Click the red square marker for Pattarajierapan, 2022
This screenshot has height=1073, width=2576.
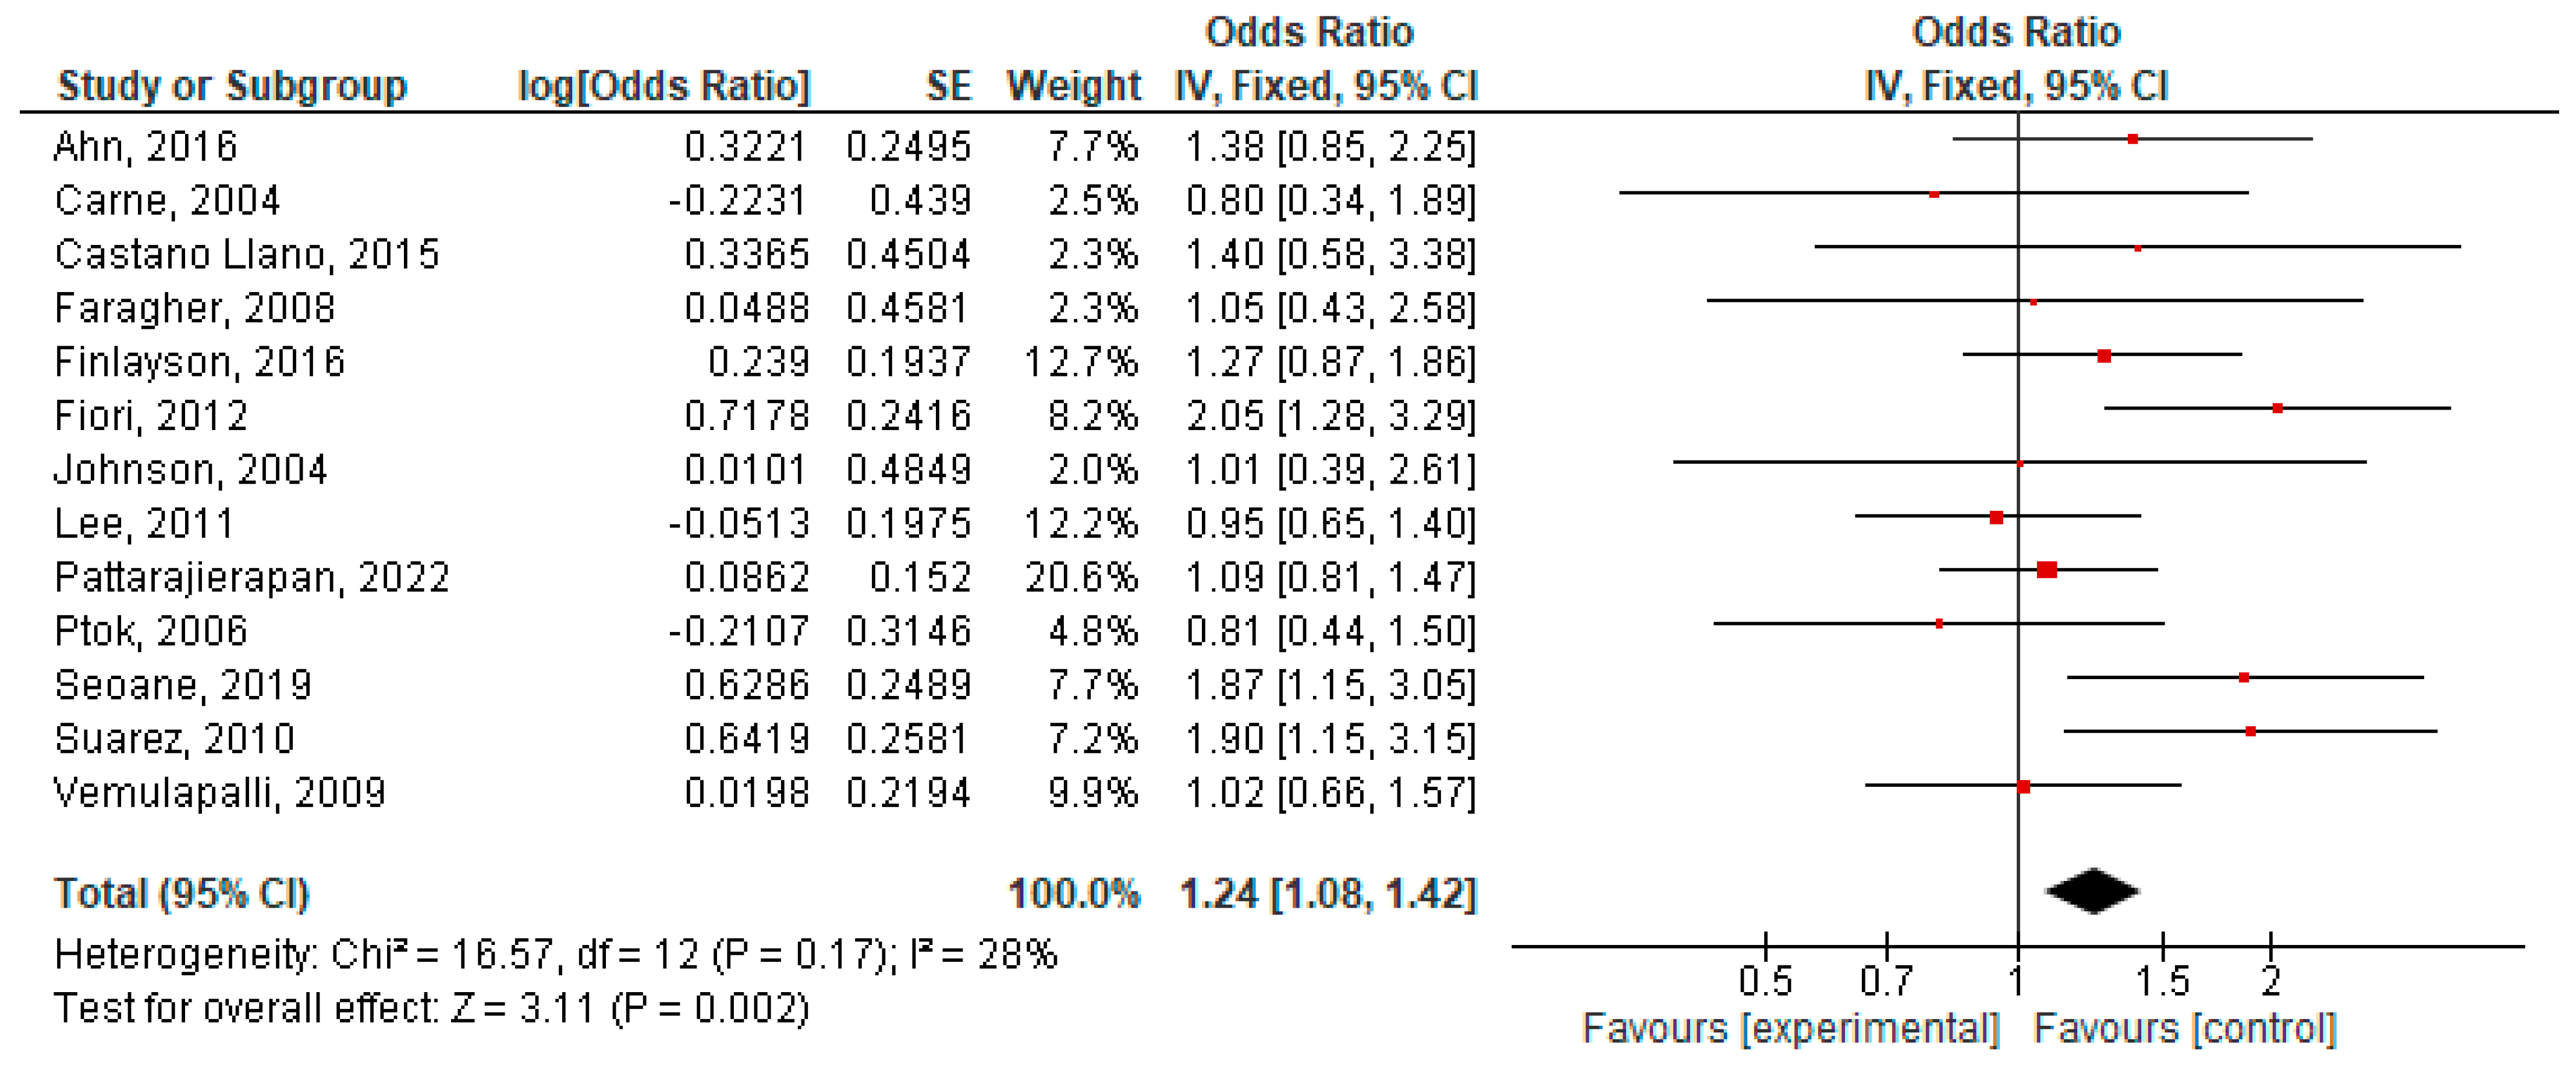click(x=2047, y=570)
